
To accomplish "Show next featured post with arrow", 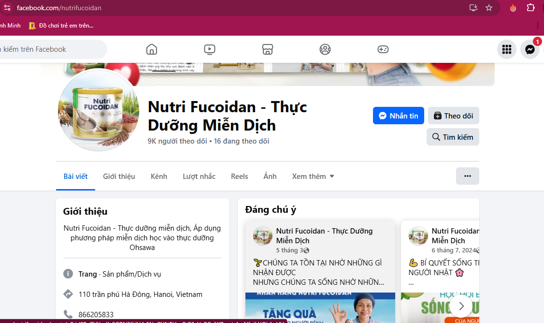I will [461, 306].
